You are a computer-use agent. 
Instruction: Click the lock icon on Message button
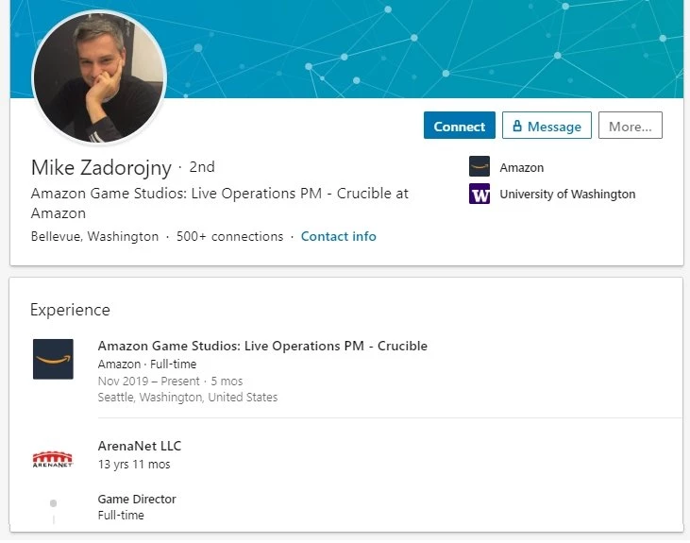(516, 127)
